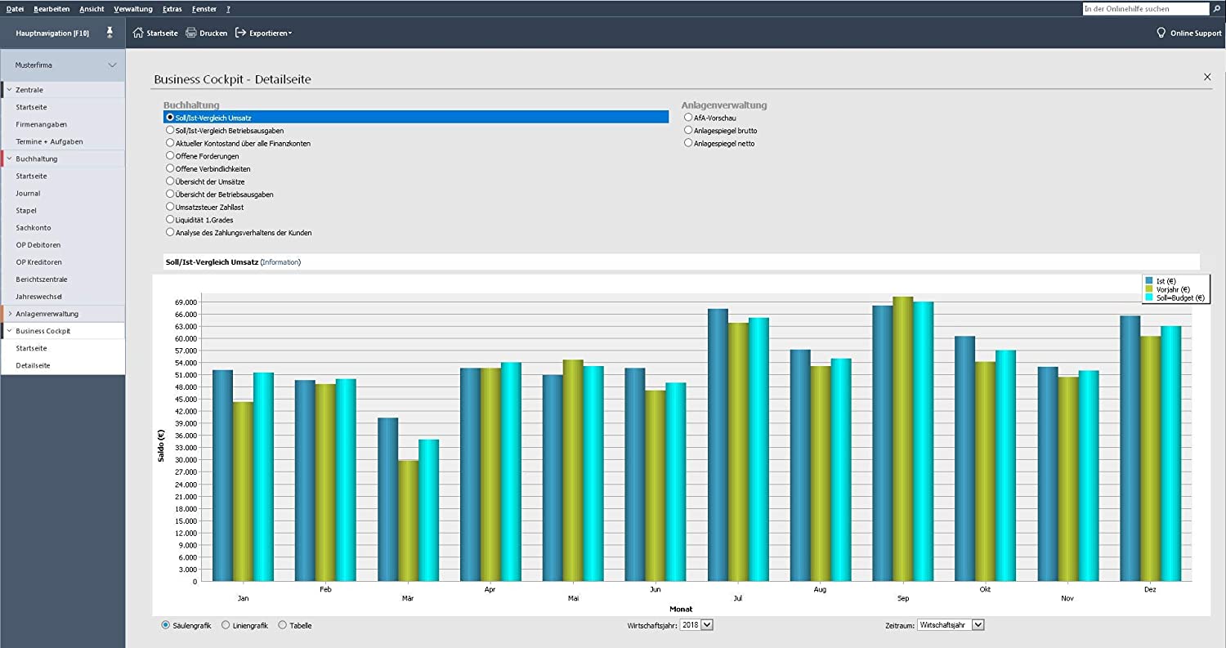Select the Tabelle display option
The image size is (1226, 648).
(283, 625)
